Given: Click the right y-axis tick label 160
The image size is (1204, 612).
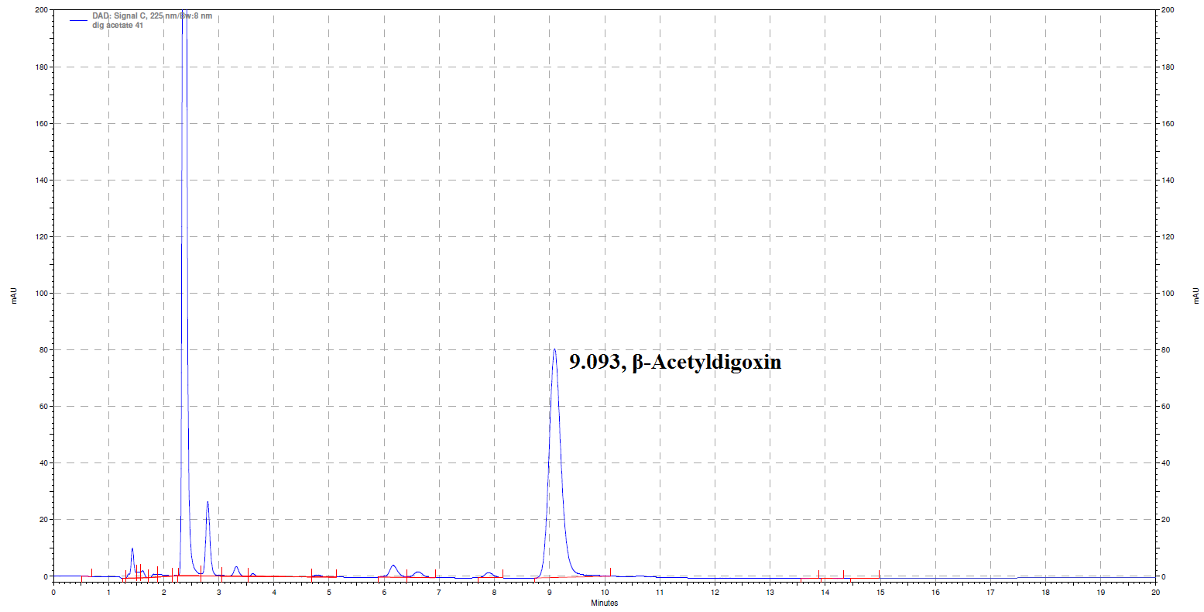Looking at the screenshot, I should [x=1168, y=124].
